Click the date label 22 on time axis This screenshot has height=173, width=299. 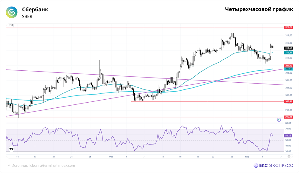click(213, 157)
